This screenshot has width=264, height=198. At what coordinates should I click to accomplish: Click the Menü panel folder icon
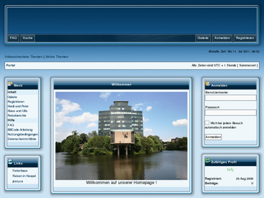tap(10, 84)
